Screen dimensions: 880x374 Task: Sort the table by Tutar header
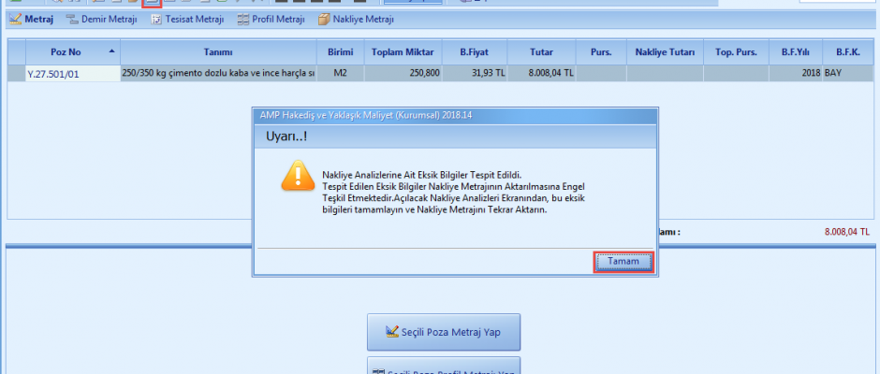pos(541,52)
